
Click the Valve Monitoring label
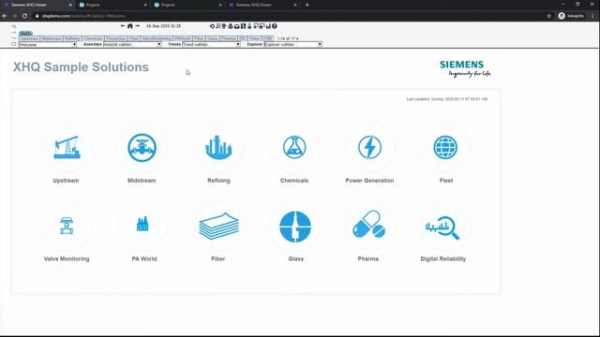click(67, 258)
